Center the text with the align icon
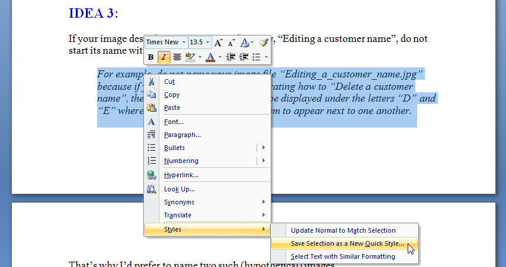 click(177, 57)
